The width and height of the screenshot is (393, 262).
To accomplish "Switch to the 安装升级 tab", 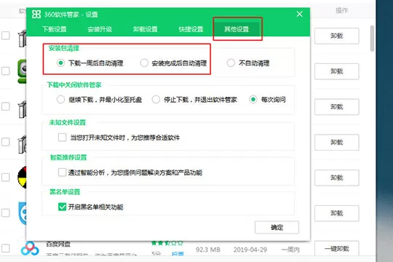I will 100,29.
